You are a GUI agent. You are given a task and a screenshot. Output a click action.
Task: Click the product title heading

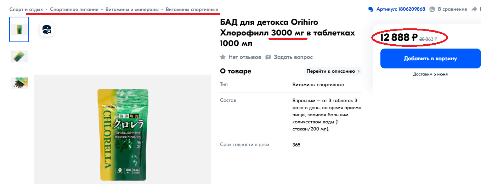[x=287, y=33]
